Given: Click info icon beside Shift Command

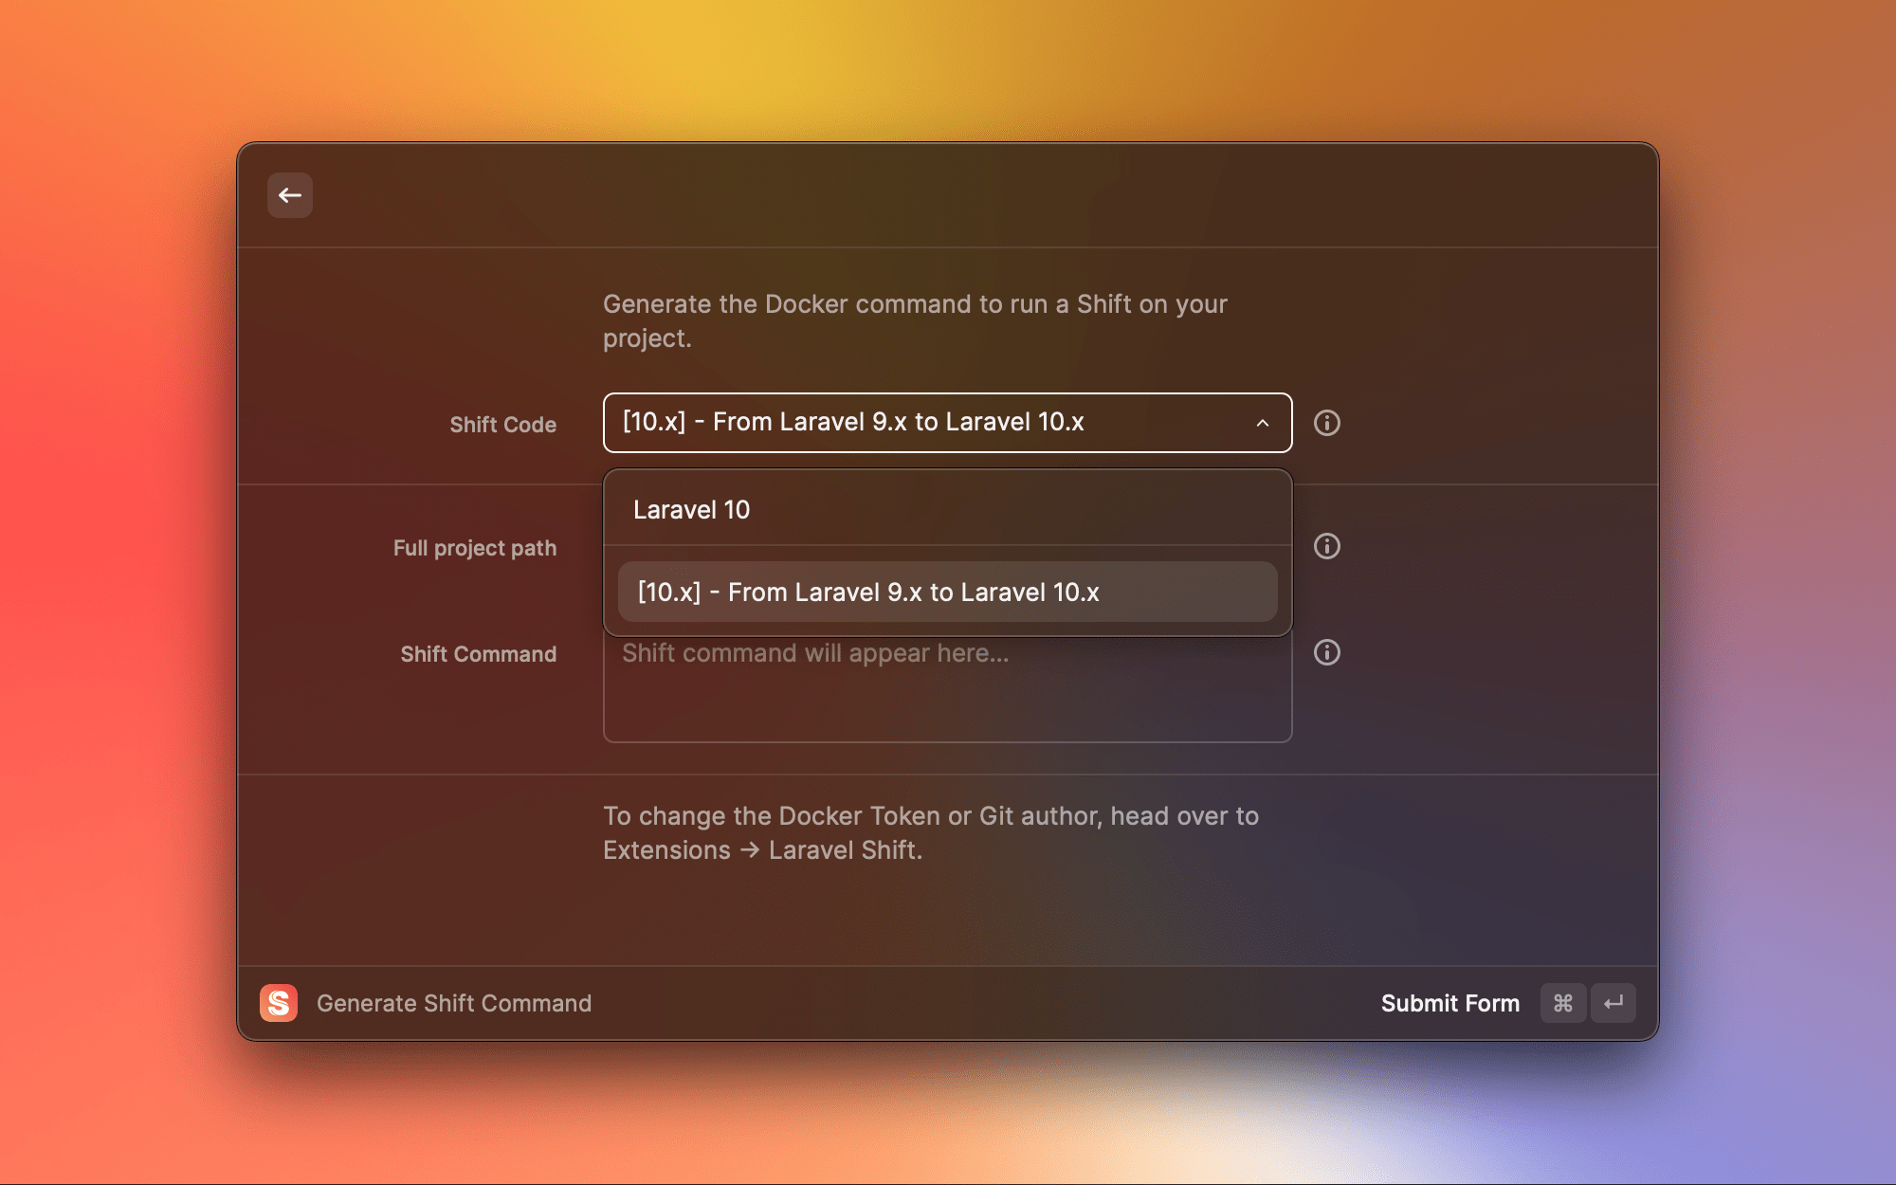Looking at the screenshot, I should (x=1326, y=652).
